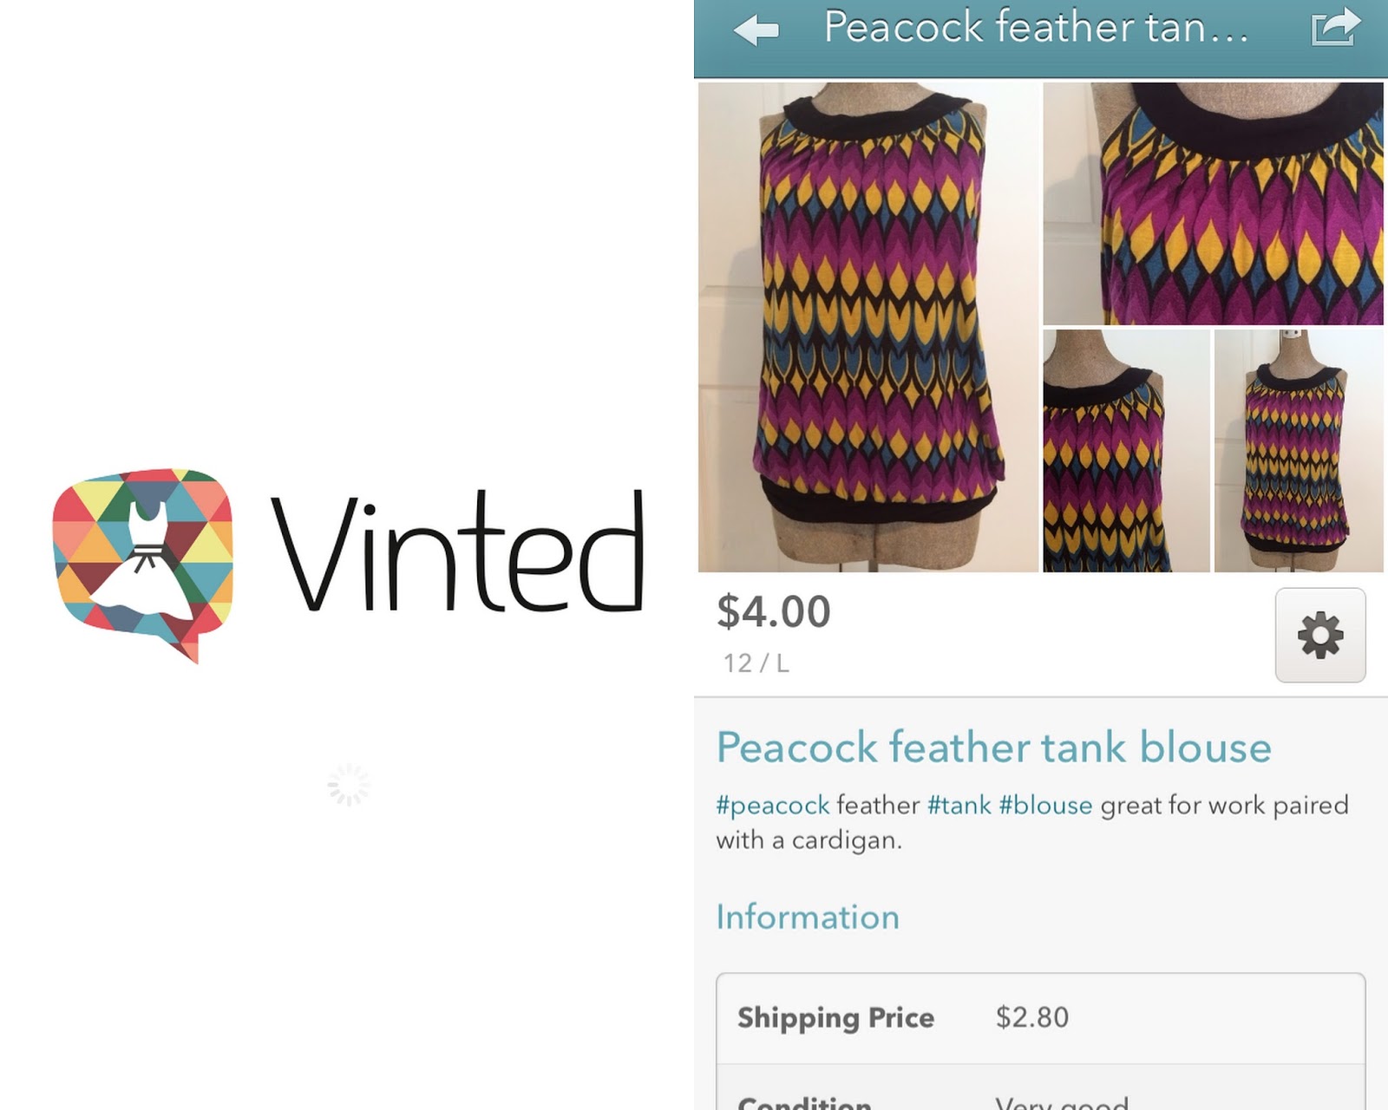
Task: Open the gear settings icon below the photos
Action: click(x=1319, y=636)
